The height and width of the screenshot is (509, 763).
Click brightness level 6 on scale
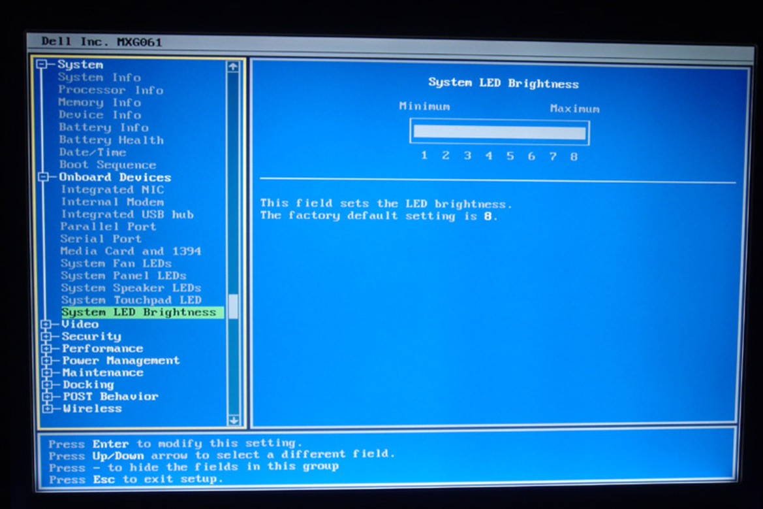pyautogui.click(x=531, y=156)
